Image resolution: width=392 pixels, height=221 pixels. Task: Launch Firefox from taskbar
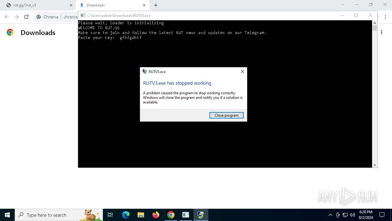156,215
